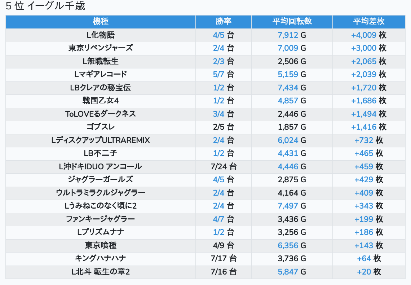This screenshot has height=285, width=411.
Task: Sort by 平均差枚 column header
Action: [x=368, y=22]
